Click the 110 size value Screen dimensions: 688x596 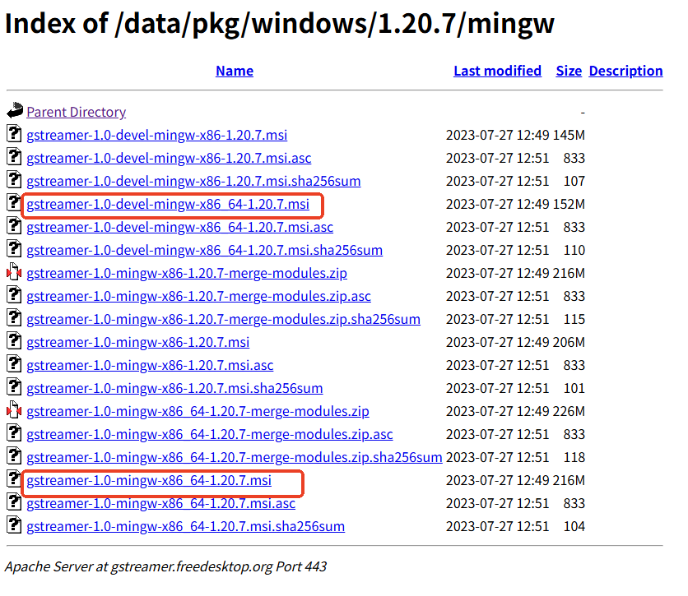[x=574, y=250]
